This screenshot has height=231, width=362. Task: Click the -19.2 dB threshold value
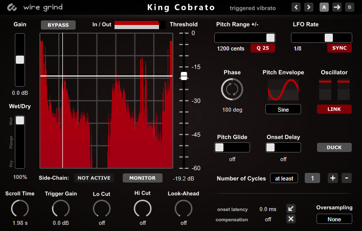click(x=184, y=178)
